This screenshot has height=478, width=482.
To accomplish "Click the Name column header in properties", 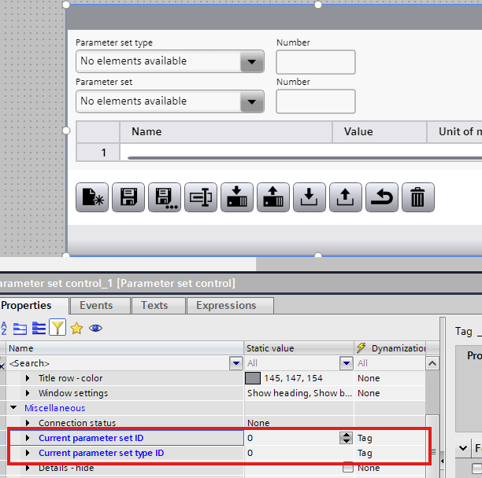I will pyautogui.click(x=125, y=348).
